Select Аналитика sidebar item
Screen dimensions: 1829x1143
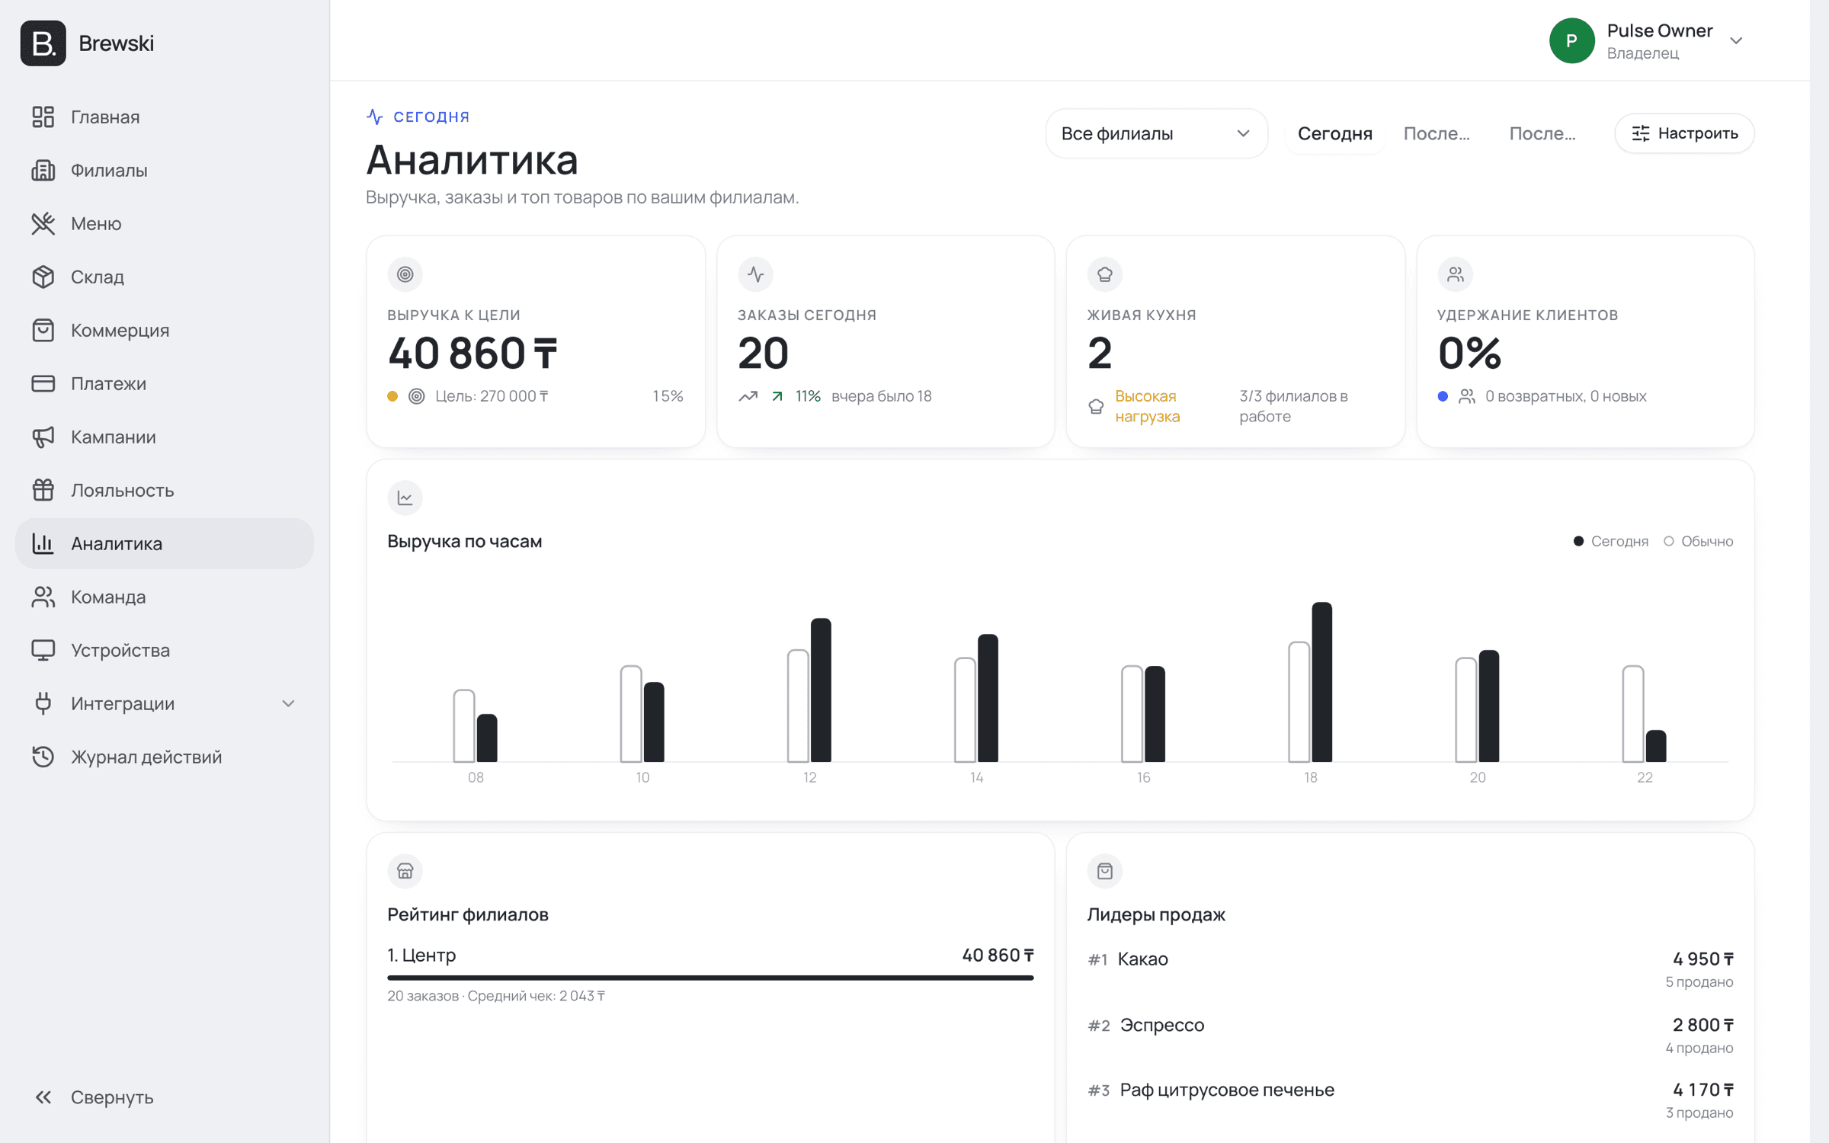(164, 543)
